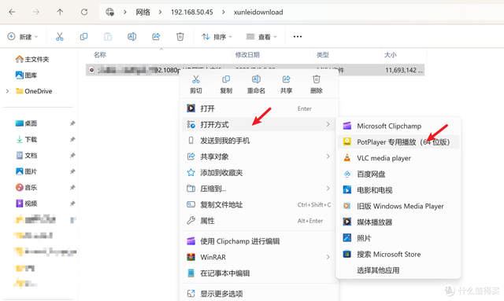This screenshot has width=504, height=301.
Task: Go up one folder level
Action: (x=60, y=13)
